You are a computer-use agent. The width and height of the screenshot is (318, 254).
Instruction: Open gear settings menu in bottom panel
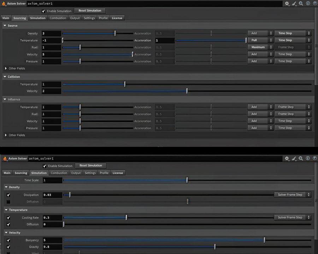click(x=287, y=158)
